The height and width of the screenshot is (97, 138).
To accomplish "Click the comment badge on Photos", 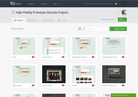I will [x=94, y=85].
